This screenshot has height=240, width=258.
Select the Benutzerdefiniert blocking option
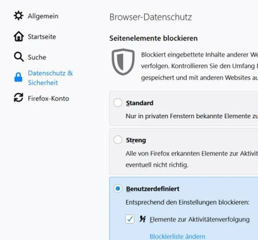click(x=118, y=189)
